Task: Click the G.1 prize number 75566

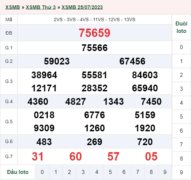Action: point(95,48)
